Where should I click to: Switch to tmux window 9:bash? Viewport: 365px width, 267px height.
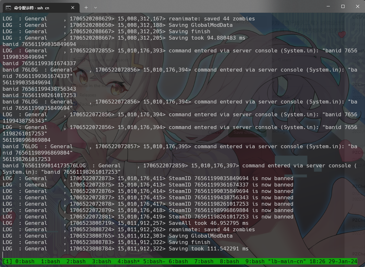click(x=255, y=262)
